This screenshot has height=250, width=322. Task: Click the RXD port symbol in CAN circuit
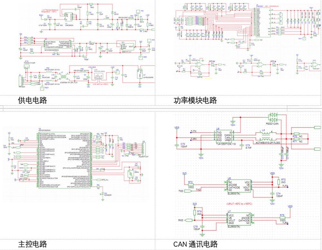[x=188, y=220]
